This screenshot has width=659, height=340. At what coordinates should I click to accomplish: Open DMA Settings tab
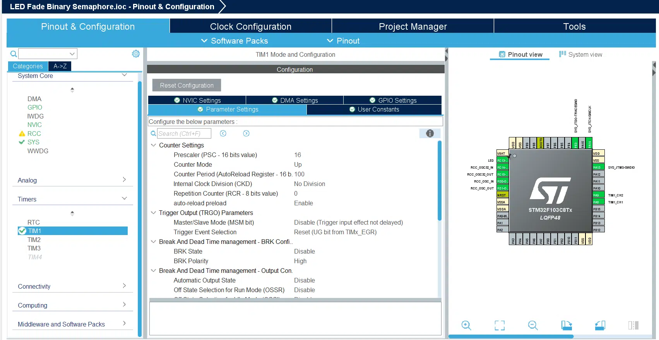(x=294, y=100)
